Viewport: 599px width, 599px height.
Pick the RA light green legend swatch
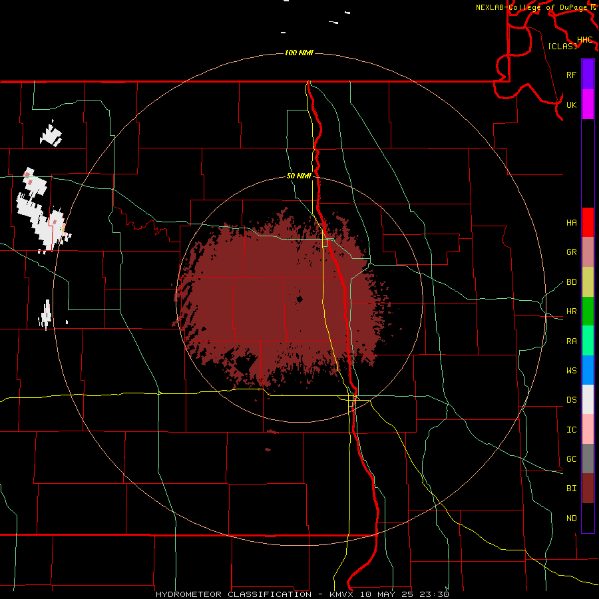pos(588,341)
